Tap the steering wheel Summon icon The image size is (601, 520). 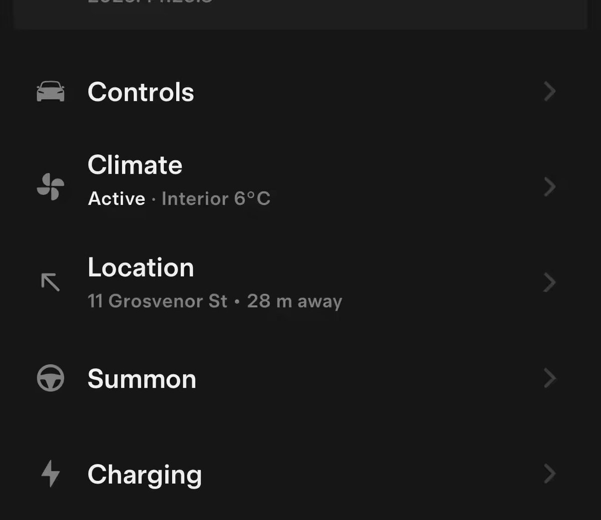[51, 378]
